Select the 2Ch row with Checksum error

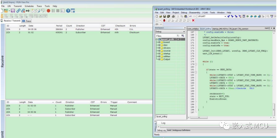click(79, 33)
